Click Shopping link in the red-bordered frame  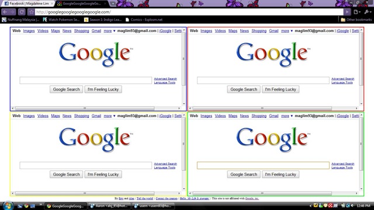pos(259,31)
